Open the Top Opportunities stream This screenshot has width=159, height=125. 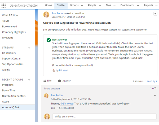(13, 64)
